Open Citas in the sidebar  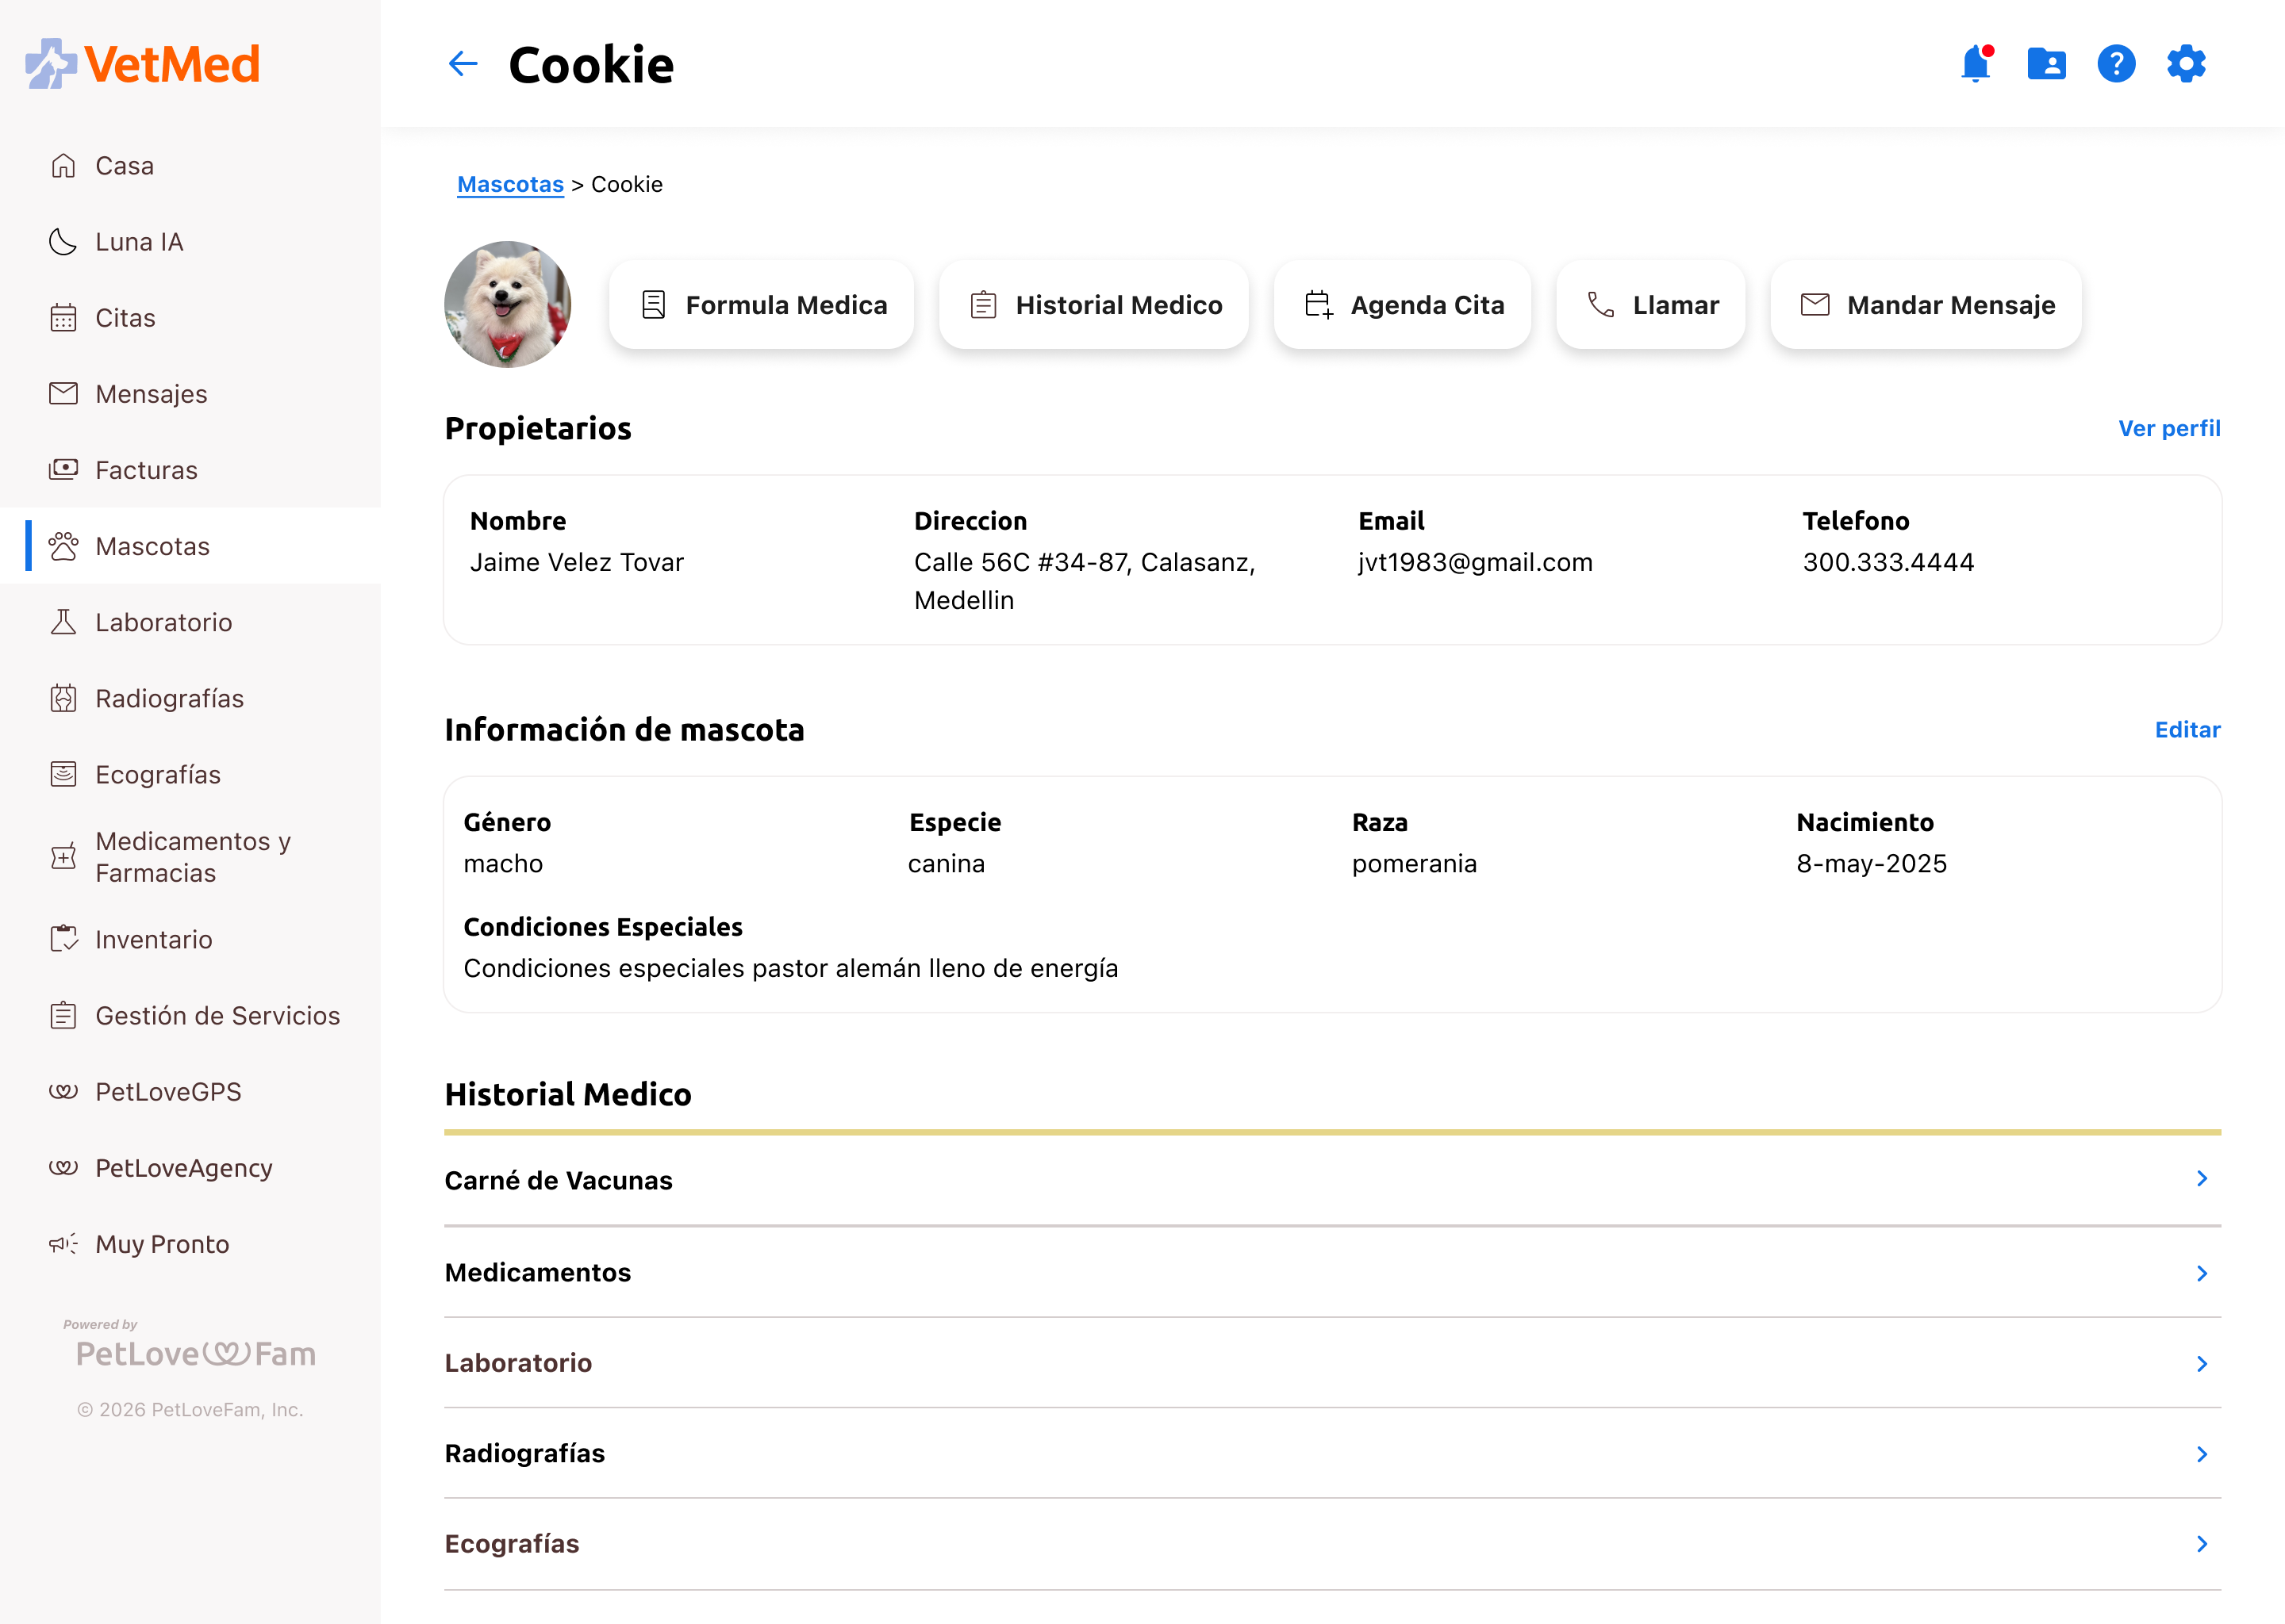pos(190,317)
